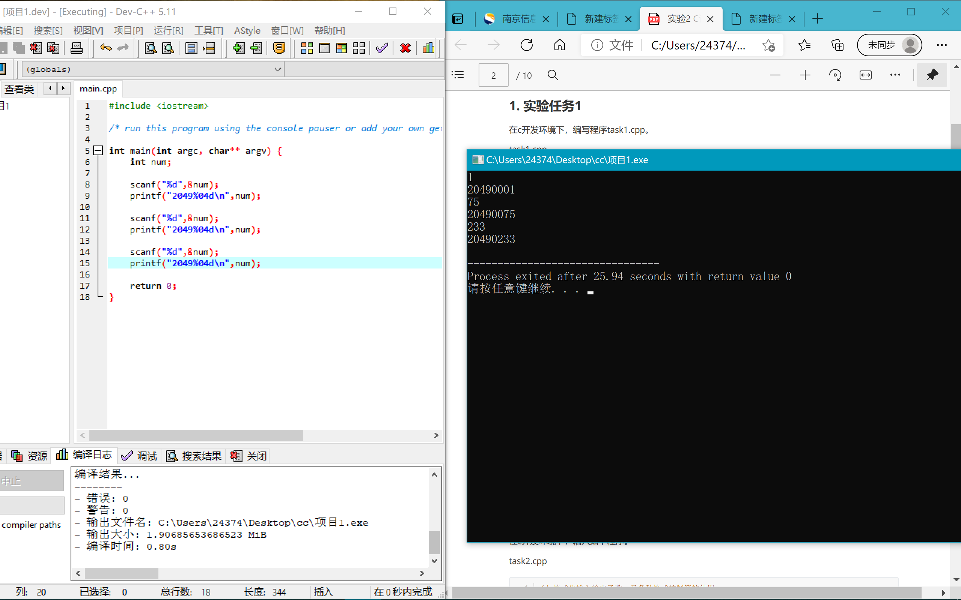Click the Undo arrow icon
This screenshot has height=600, width=961.
tap(105, 48)
